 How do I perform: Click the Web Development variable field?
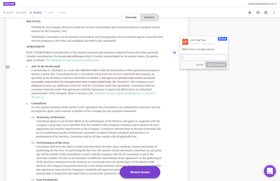[105, 37]
